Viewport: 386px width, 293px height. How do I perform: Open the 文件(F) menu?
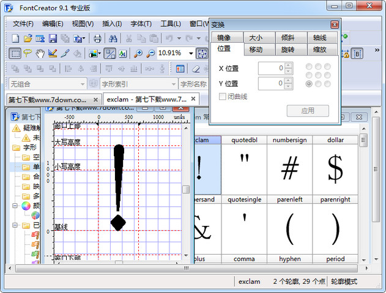tap(23, 24)
